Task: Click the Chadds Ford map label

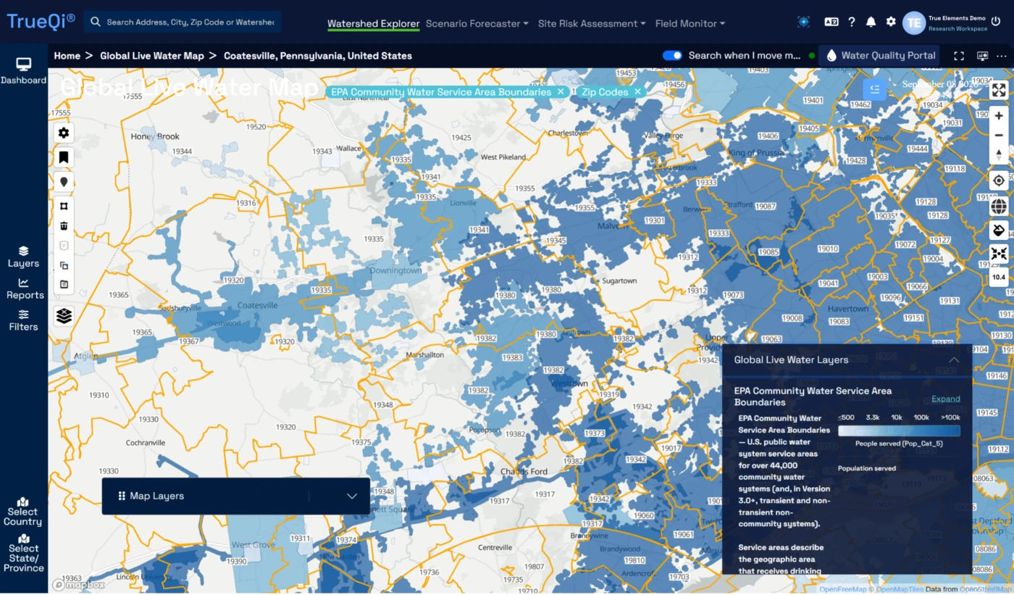Action: (x=524, y=472)
